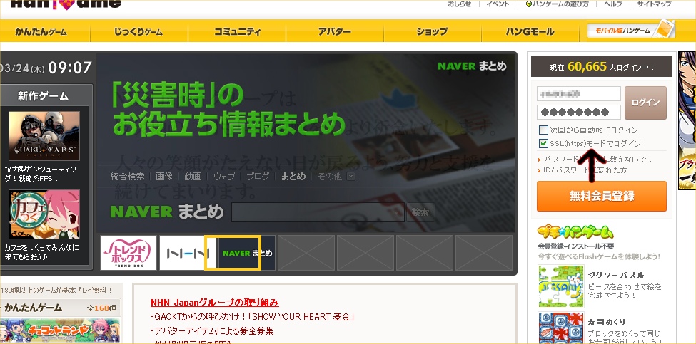Select 動画 search category

[x=193, y=176]
